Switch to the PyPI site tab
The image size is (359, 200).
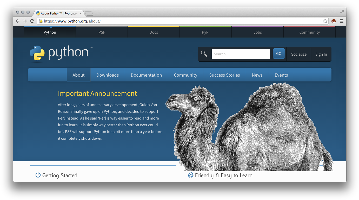[x=206, y=32]
